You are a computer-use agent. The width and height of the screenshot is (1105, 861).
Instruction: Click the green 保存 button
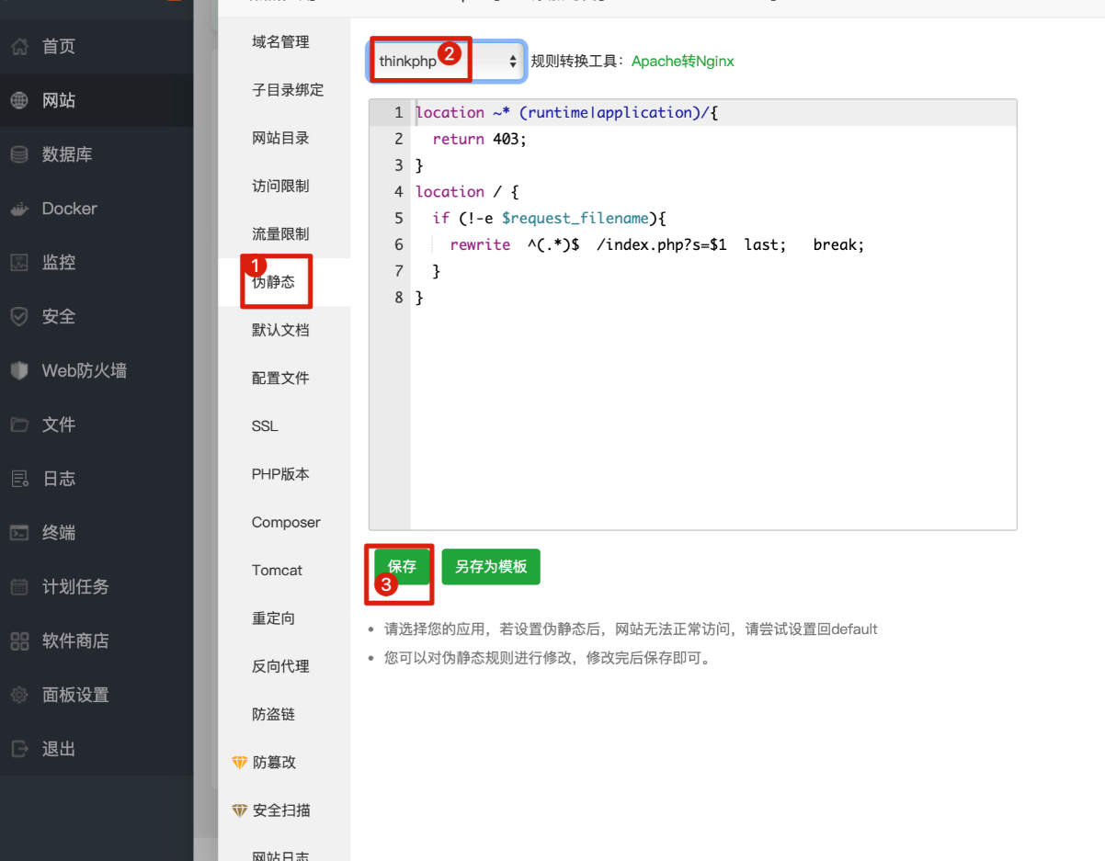(402, 567)
